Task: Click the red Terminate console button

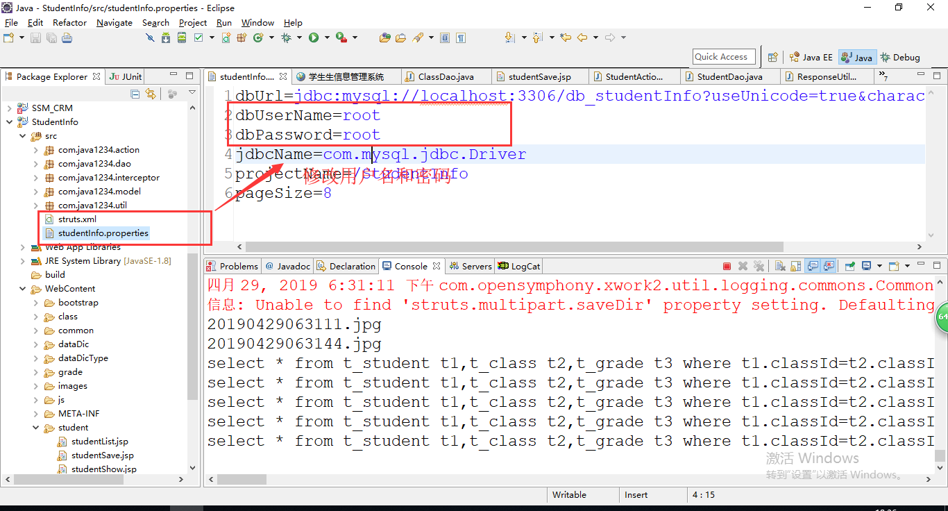Action: (727, 266)
